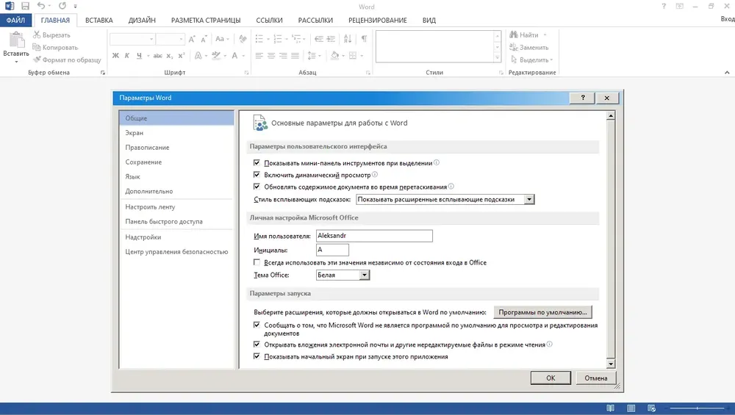Switch to the ВИД tab
Screen dimensions: 735x415
429,20
